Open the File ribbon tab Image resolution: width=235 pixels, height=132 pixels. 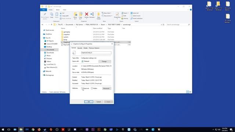point(43,10)
